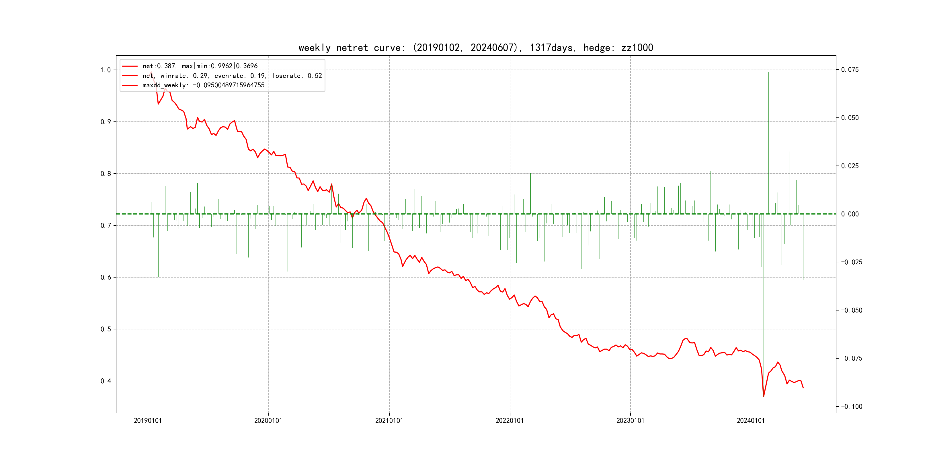Click the x-axis label 20200101
The height and width of the screenshot is (464, 929).
pyautogui.click(x=268, y=420)
